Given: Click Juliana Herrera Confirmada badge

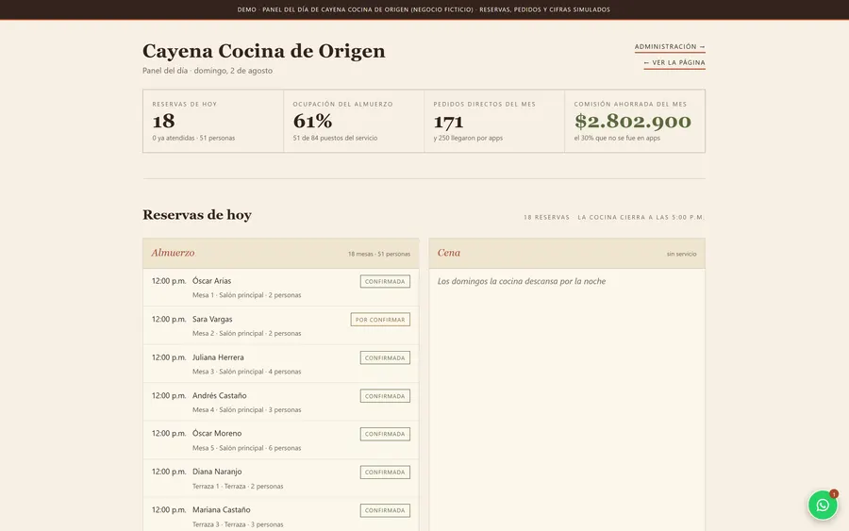Looking at the screenshot, I should coord(385,357).
